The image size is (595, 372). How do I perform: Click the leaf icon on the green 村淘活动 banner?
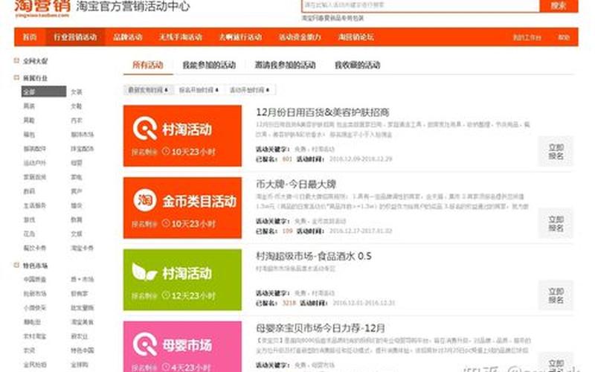click(144, 272)
